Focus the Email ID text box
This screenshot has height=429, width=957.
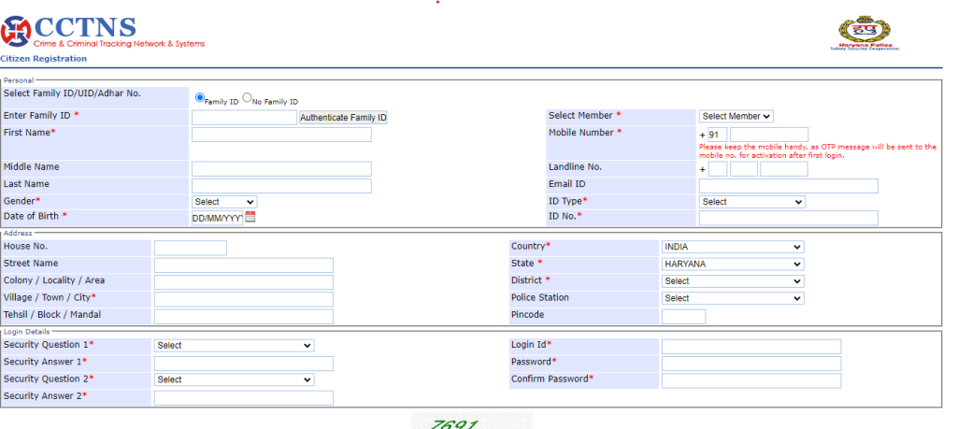(x=788, y=186)
